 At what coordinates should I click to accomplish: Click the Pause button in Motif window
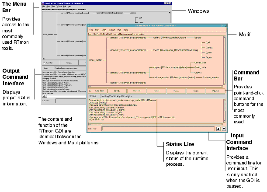coord(215,91)
